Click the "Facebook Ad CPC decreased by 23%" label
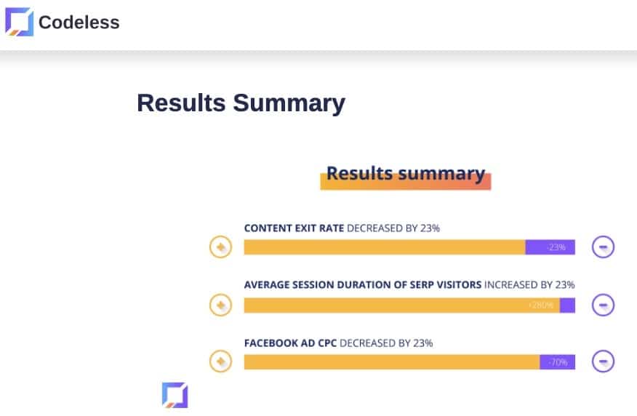Viewport: 637px width, 416px height. coord(338,343)
